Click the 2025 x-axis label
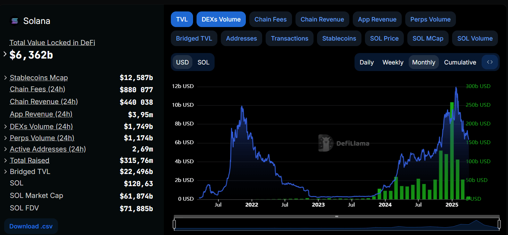This screenshot has width=508, height=235. point(452,205)
